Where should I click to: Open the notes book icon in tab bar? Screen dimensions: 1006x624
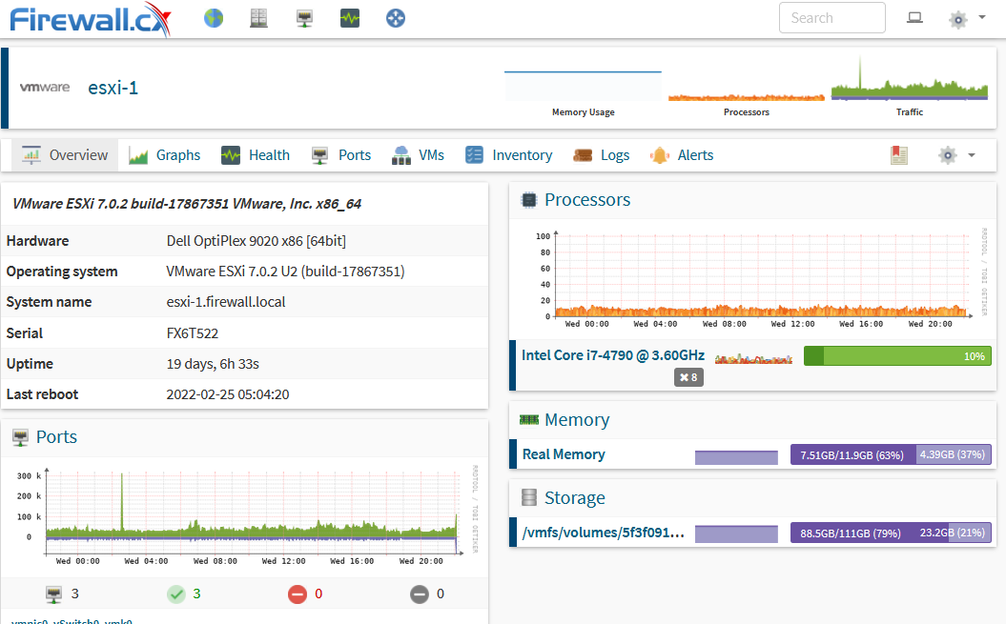(899, 155)
